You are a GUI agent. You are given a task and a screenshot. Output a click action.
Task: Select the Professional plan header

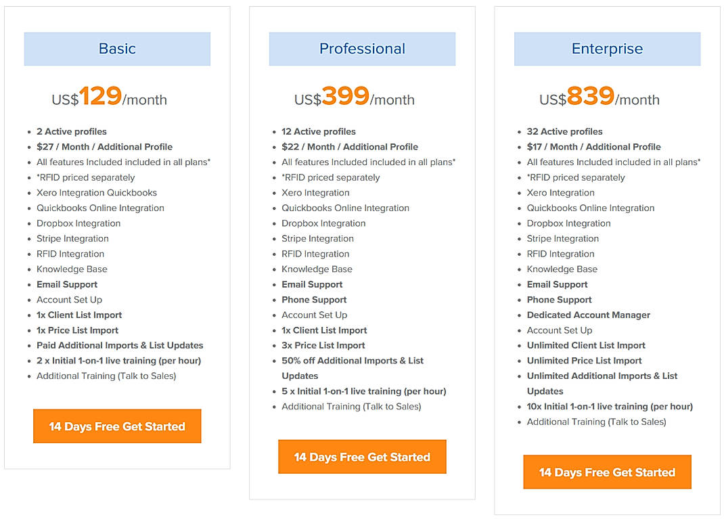point(362,49)
